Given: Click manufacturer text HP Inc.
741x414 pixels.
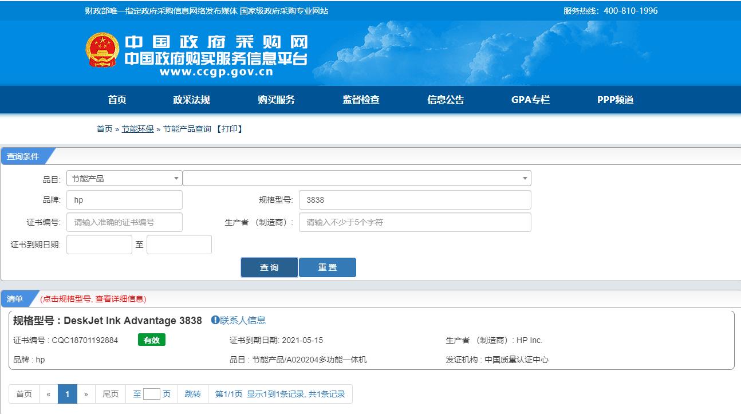Looking at the screenshot, I should [x=529, y=340].
